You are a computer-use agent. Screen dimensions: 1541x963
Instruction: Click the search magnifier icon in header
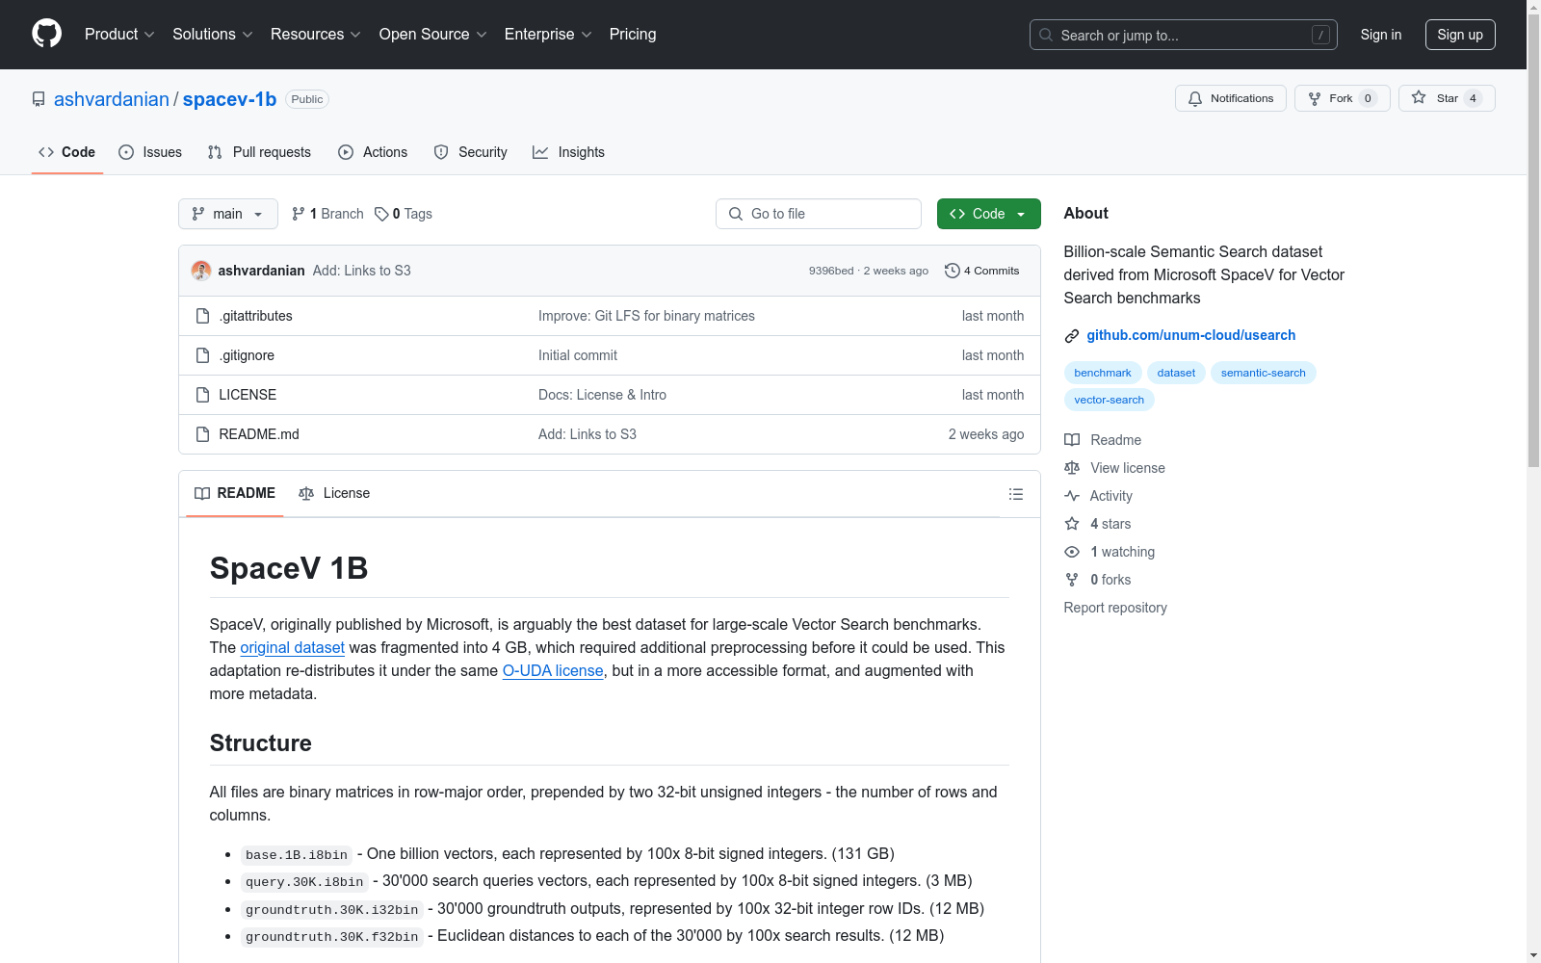pyautogui.click(x=1046, y=35)
